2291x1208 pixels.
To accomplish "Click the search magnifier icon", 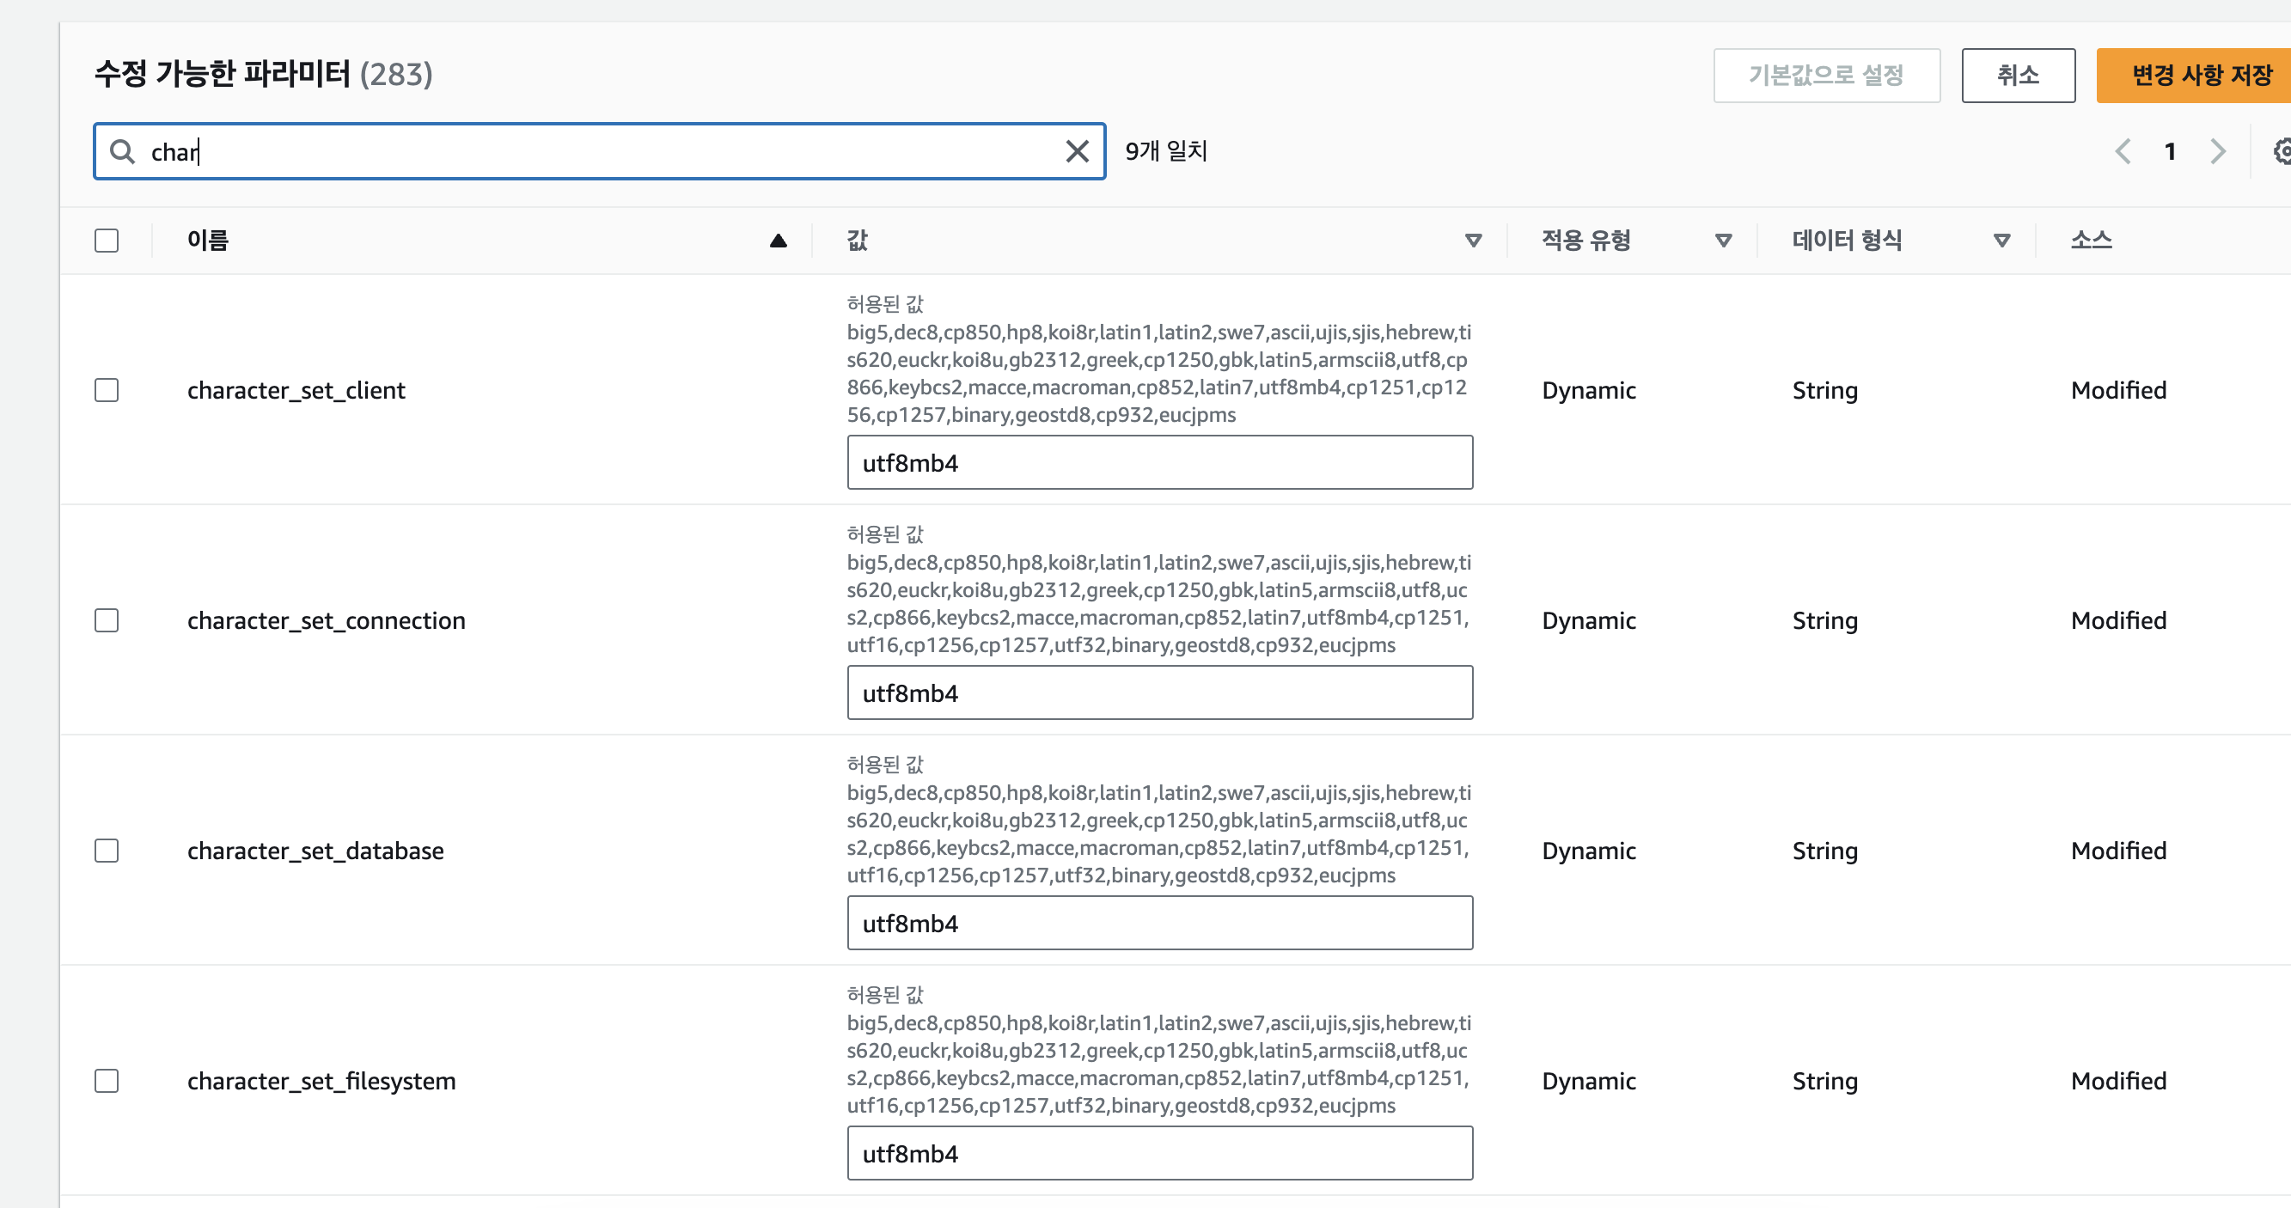I will pos(122,152).
